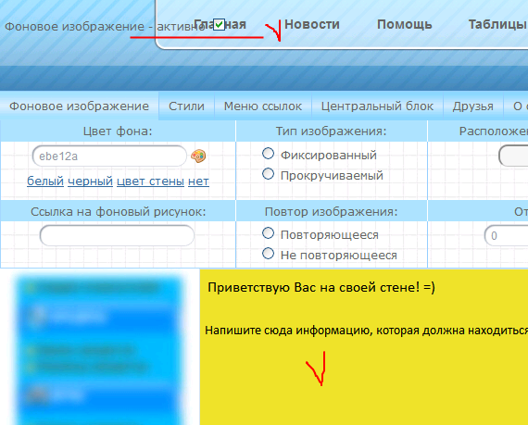Choose the Не повторяющееся option
This screenshot has height=425, width=528.
(268, 254)
